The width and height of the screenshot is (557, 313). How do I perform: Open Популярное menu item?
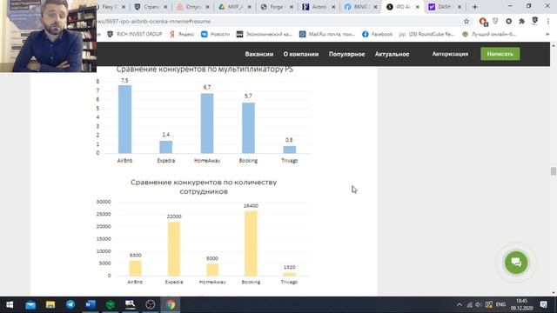[346, 54]
